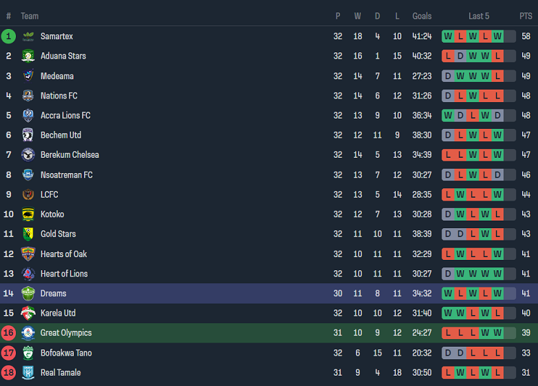Viewport: 538px width, 386px height.
Task: Click the Great Olympics crest
Action: [x=28, y=333]
